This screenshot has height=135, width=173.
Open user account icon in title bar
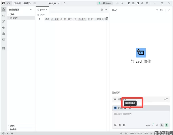pyautogui.click(x=147, y=3)
